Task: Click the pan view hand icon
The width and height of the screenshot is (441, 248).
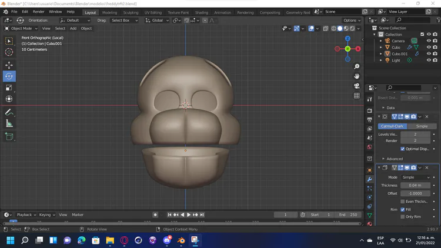Action: (357, 76)
